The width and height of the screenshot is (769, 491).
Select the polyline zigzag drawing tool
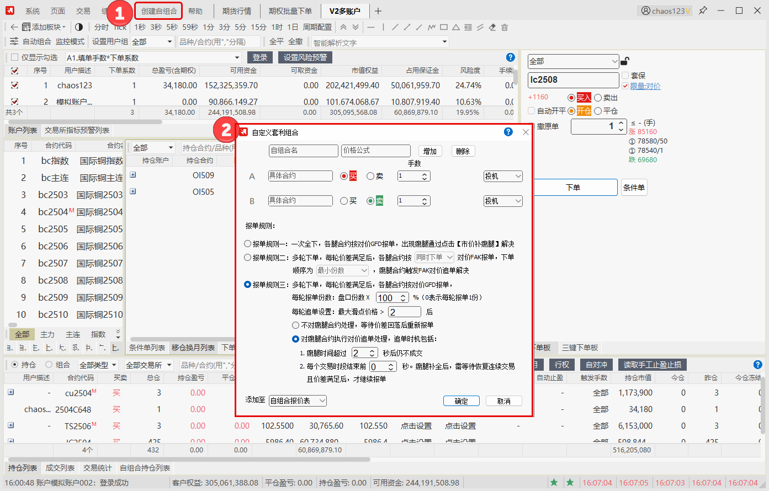(x=432, y=27)
